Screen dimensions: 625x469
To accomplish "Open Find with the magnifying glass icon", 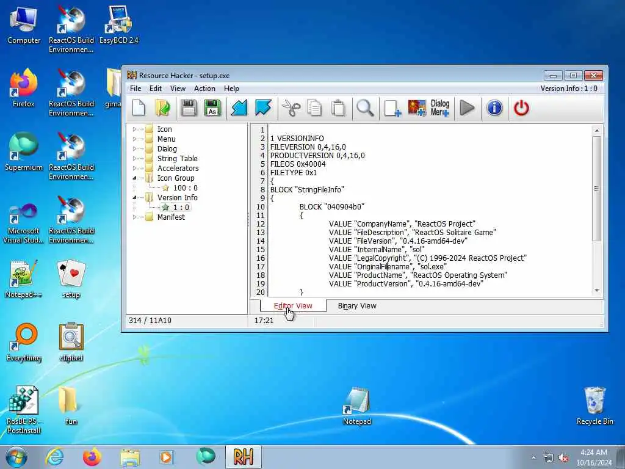I will click(x=365, y=108).
